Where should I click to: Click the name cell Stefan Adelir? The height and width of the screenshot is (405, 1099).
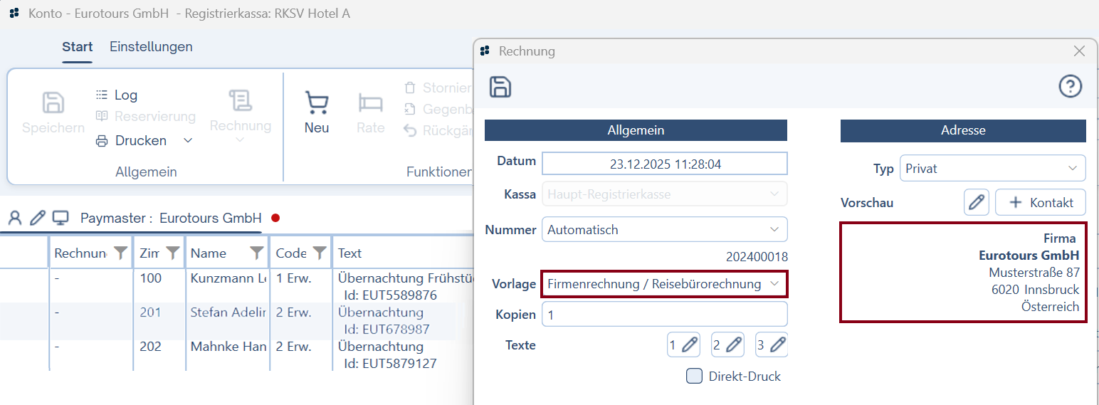click(228, 320)
